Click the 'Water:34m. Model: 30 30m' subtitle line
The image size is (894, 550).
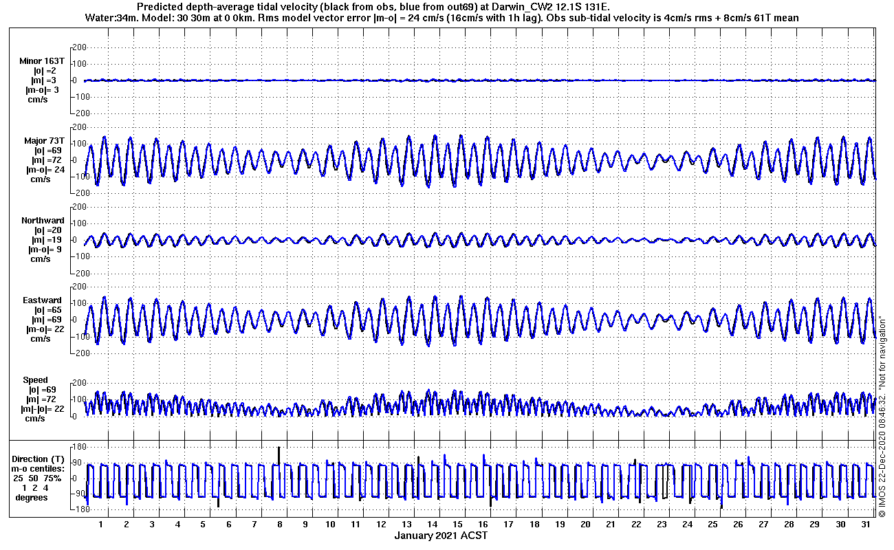coord(441,18)
